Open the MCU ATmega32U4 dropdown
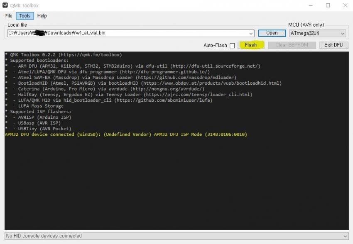353x244 pixels. click(x=317, y=33)
